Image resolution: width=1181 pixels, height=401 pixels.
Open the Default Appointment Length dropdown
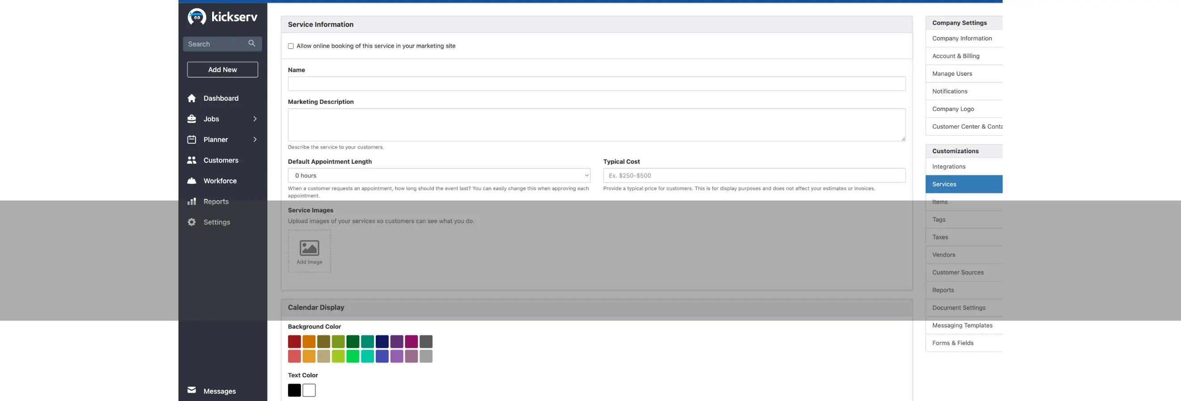439,175
